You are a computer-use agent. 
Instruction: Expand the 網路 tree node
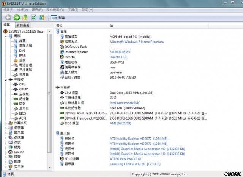(6, 147)
